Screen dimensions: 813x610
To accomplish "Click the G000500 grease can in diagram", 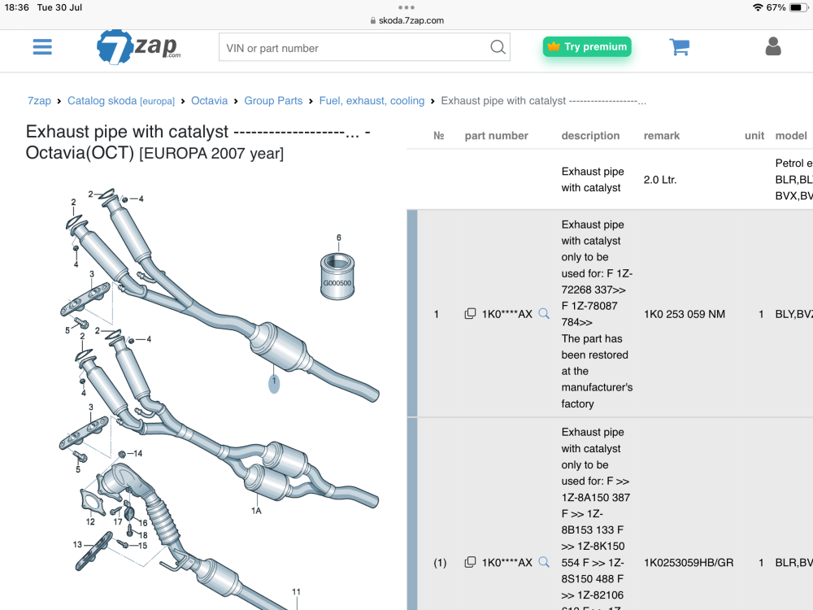I will [x=337, y=277].
